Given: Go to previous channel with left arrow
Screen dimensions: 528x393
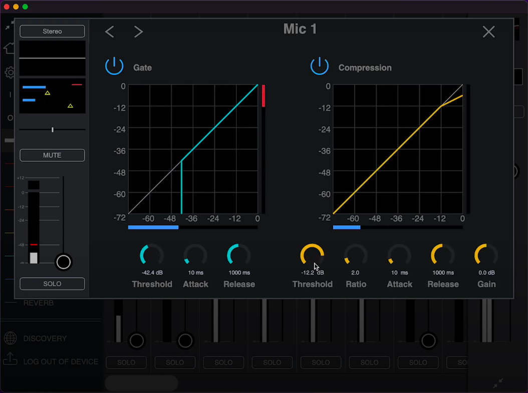Looking at the screenshot, I should 110,32.
